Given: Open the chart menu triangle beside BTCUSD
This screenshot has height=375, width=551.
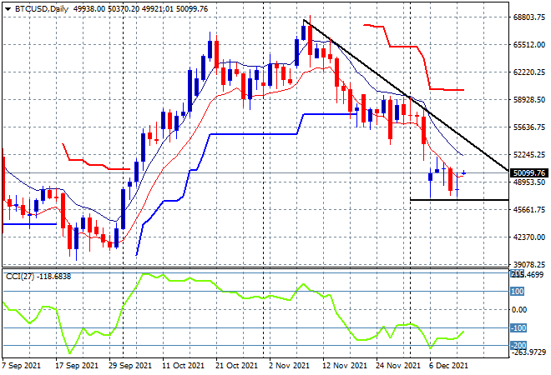Looking at the screenshot, I should click(x=8, y=9).
